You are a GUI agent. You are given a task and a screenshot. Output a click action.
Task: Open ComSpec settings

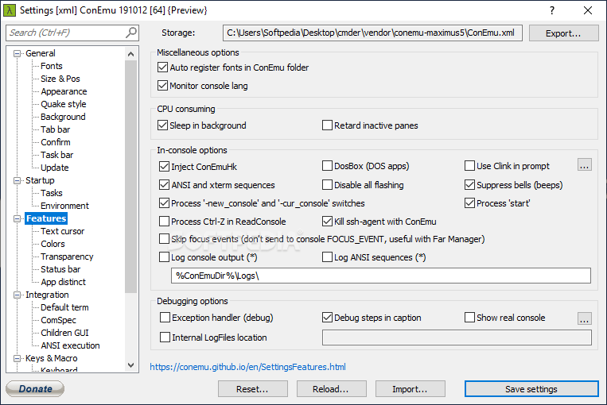tap(58, 320)
